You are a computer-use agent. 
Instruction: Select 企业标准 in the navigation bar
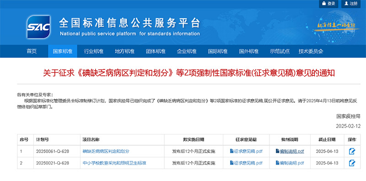187,51
